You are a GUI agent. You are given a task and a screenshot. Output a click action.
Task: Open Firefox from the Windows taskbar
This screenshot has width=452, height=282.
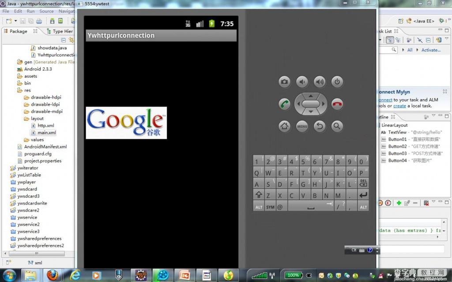coord(52,275)
